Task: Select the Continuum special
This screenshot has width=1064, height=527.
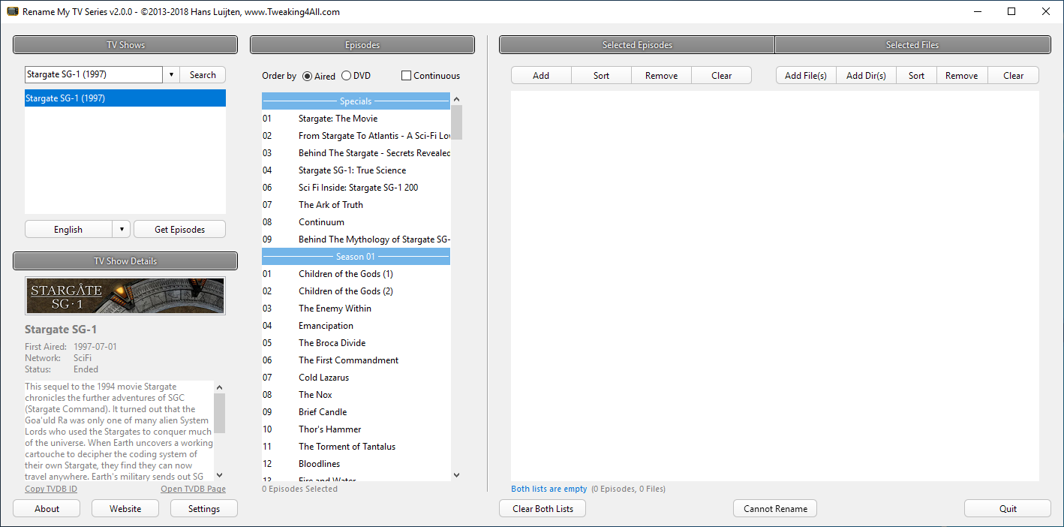Action: [356, 222]
